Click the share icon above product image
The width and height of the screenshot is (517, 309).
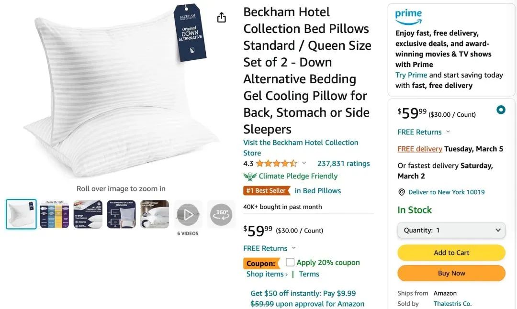tap(222, 17)
